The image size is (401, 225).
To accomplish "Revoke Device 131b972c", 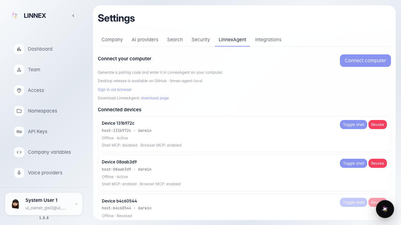I will [378, 125].
